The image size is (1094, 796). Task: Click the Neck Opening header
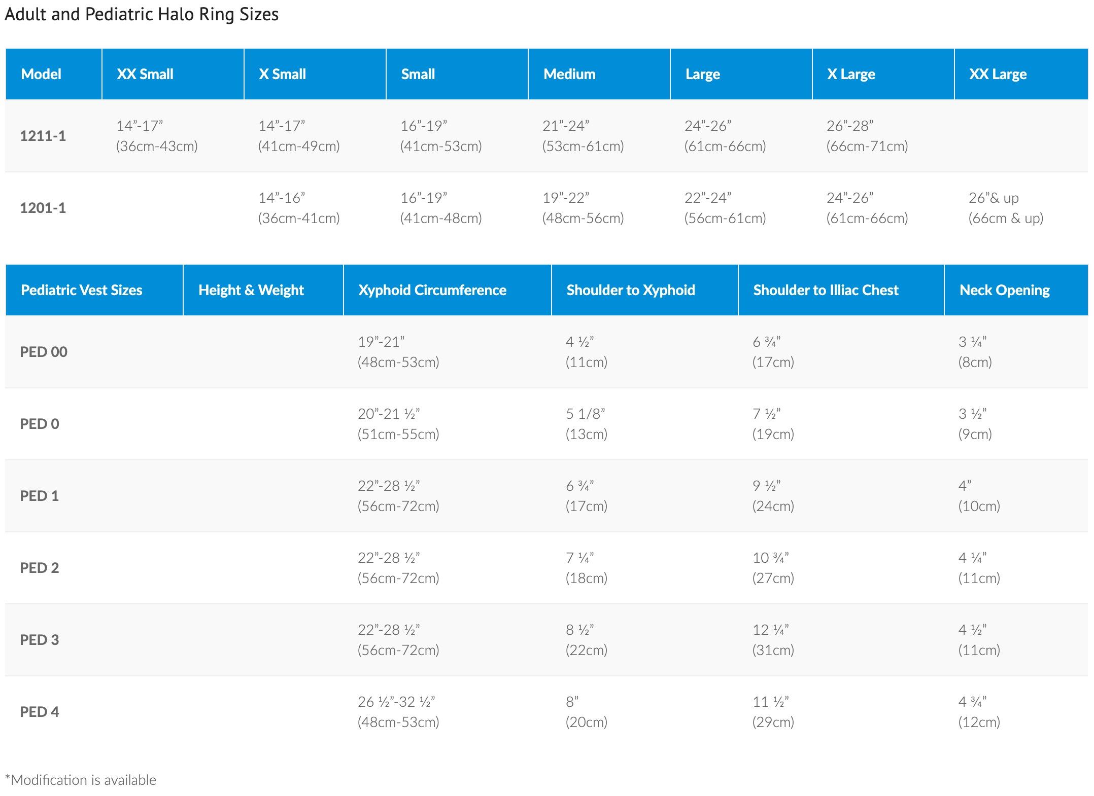coord(1004,290)
